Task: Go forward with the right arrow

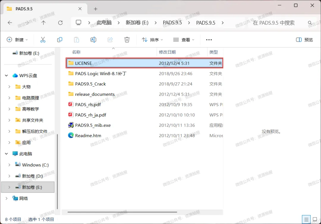Action: 27,23
